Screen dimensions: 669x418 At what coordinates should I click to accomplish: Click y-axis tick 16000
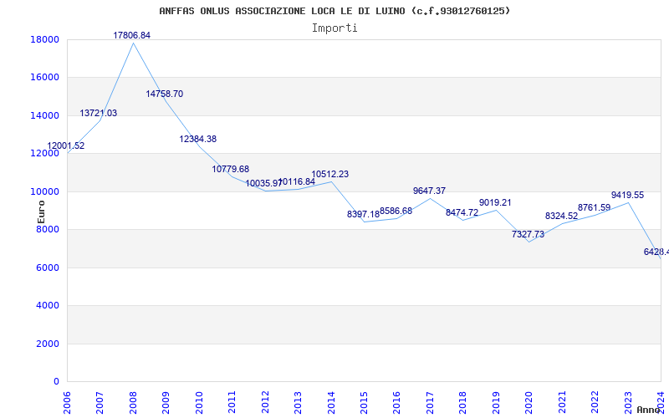pyautogui.click(x=45, y=78)
